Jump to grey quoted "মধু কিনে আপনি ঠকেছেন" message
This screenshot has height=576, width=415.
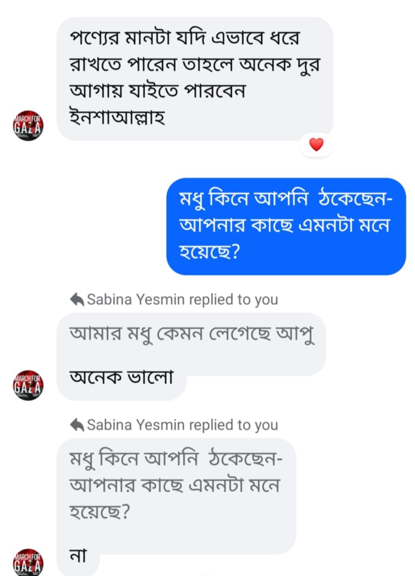click(x=176, y=485)
